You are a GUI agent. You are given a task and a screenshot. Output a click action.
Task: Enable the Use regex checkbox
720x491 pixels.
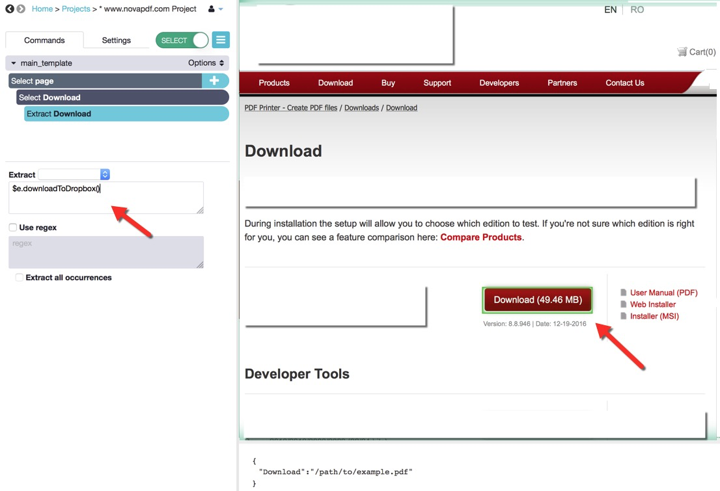[13, 227]
